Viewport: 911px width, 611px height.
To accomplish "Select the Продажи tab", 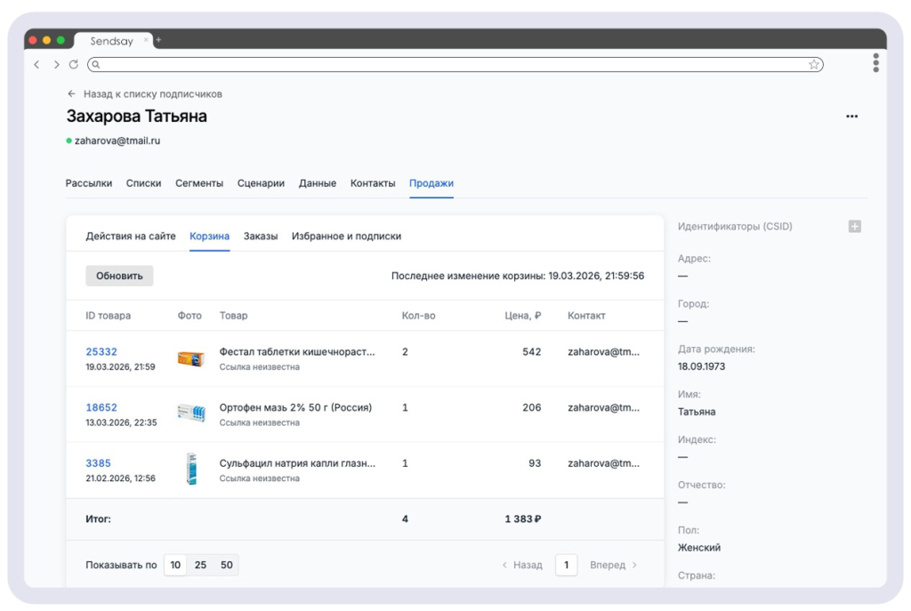I will click(x=431, y=183).
